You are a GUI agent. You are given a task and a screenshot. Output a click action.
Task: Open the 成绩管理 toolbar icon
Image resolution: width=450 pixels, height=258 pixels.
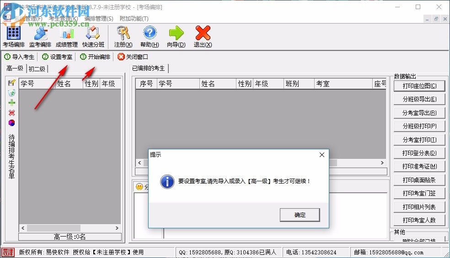coord(67,37)
